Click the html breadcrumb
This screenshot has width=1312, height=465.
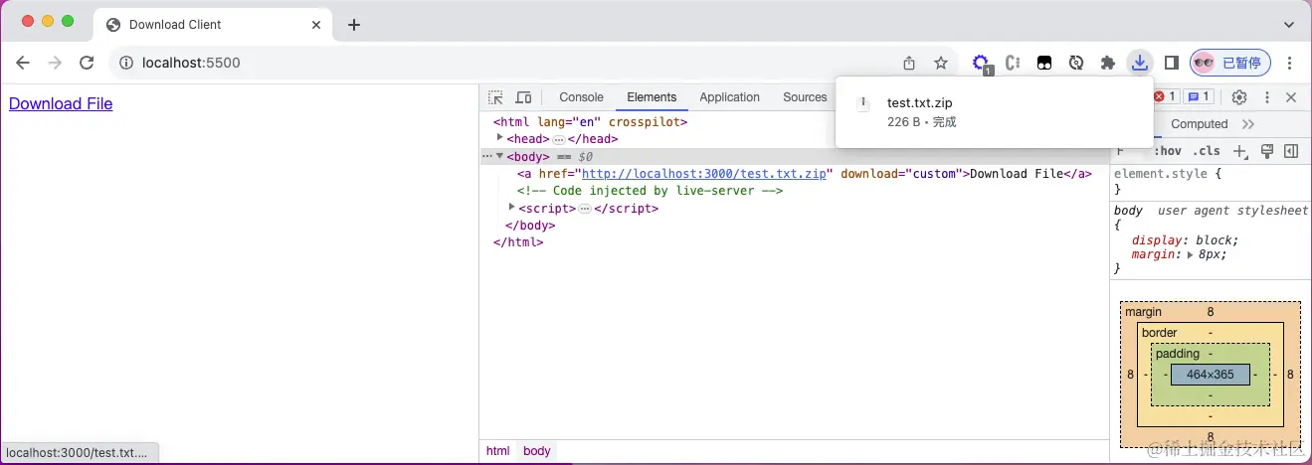(x=498, y=451)
